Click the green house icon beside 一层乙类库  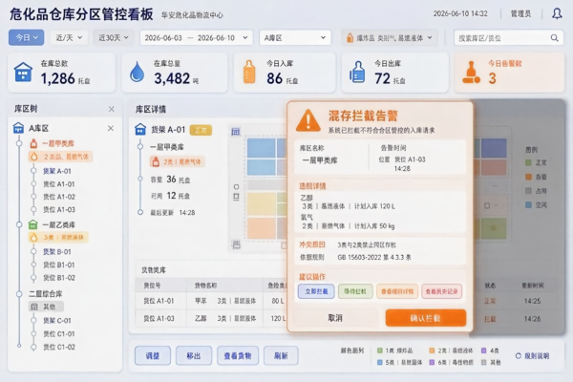tap(33, 224)
